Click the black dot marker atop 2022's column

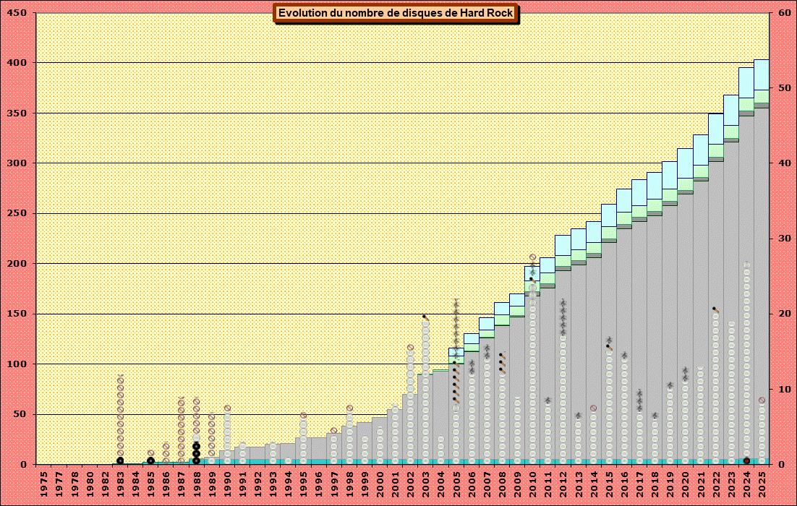tap(714, 309)
